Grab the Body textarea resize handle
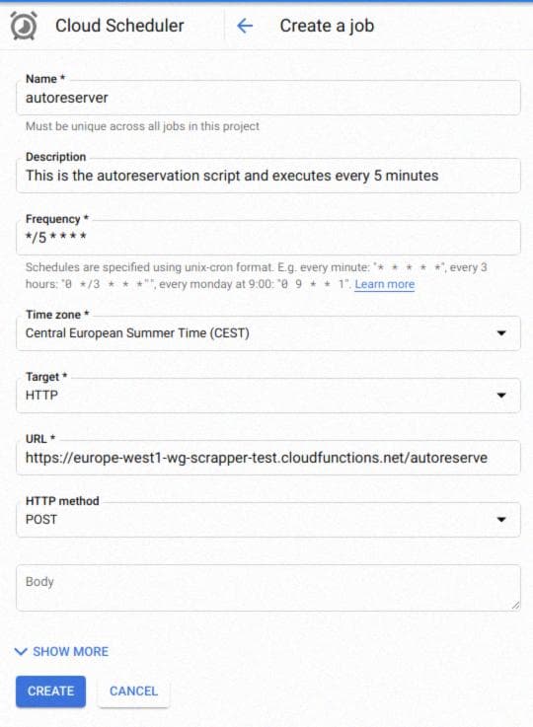The image size is (533, 727). [515, 605]
